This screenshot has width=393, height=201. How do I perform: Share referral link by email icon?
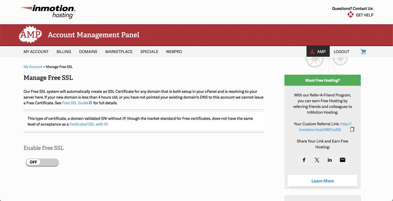342,160
